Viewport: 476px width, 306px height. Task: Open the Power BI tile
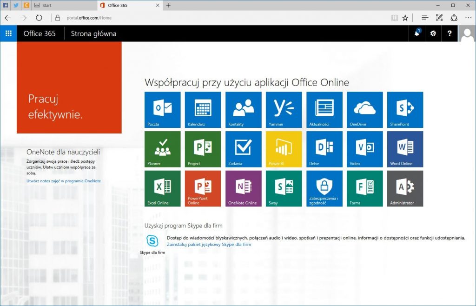[284, 149]
